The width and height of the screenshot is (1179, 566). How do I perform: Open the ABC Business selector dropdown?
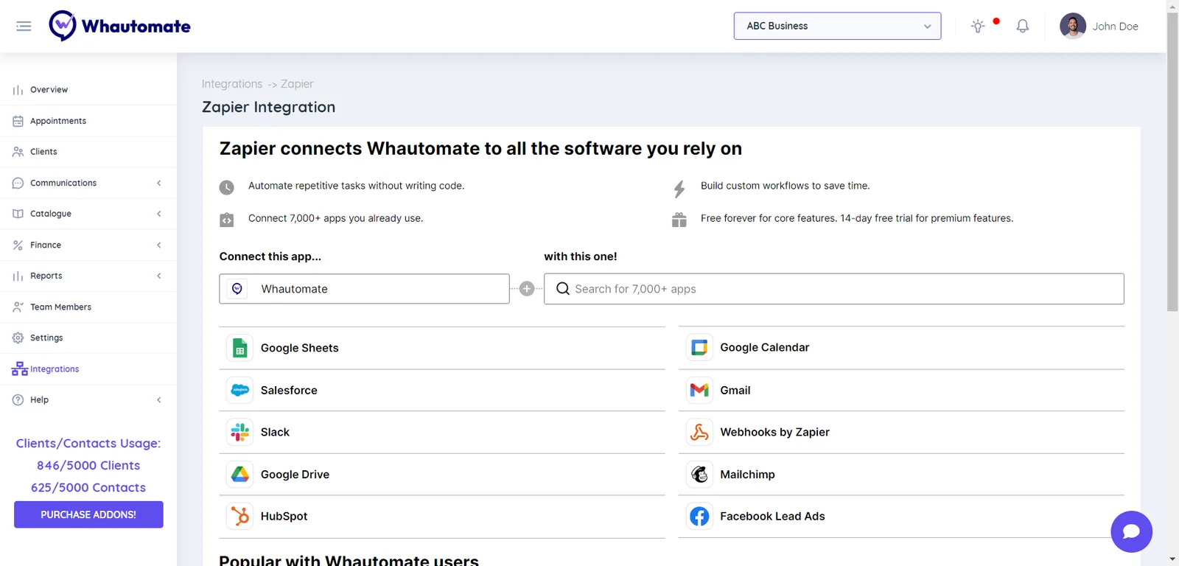[x=837, y=26]
